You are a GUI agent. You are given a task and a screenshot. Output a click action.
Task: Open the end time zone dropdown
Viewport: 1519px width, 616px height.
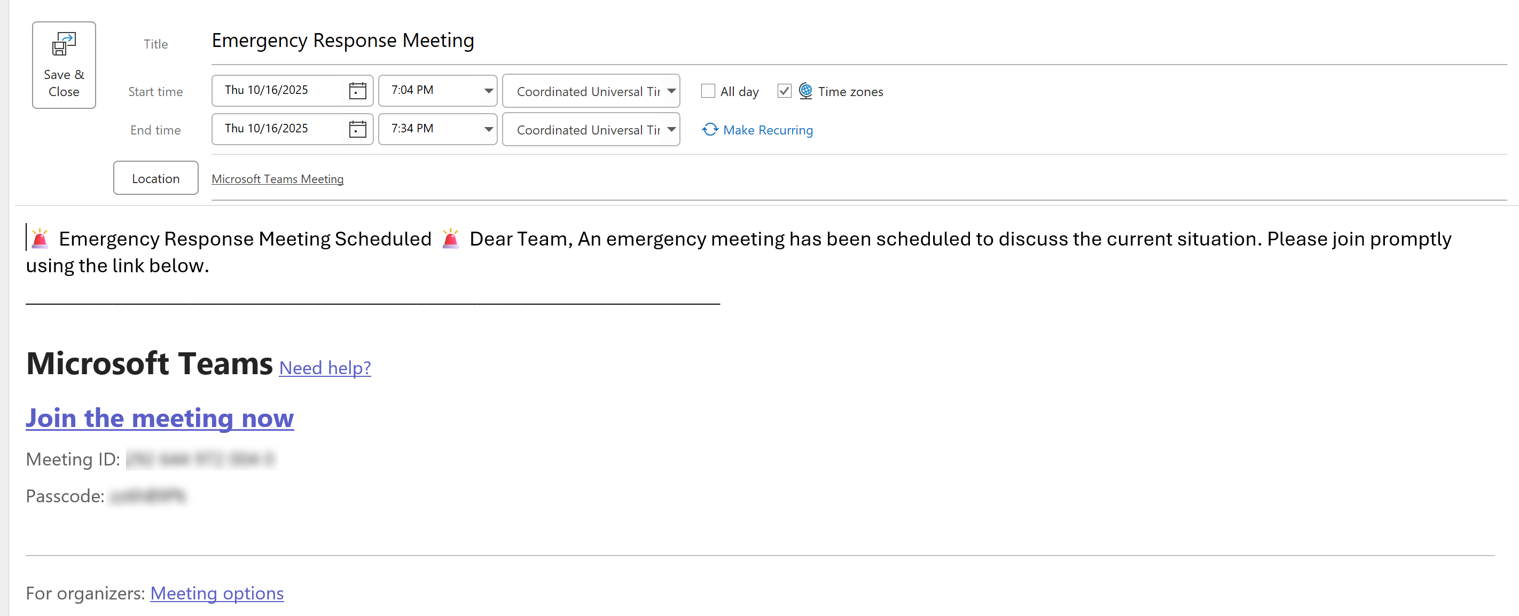point(591,129)
